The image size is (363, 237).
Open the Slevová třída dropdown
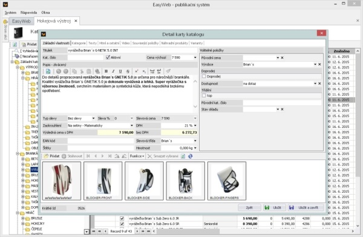[195, 141]
